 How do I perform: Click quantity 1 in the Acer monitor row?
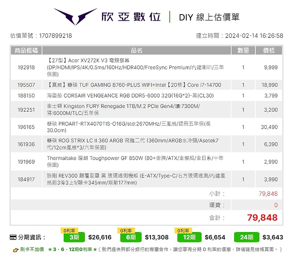243,67
